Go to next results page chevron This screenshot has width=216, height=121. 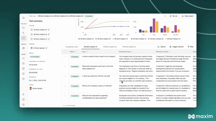pos(193,106)
